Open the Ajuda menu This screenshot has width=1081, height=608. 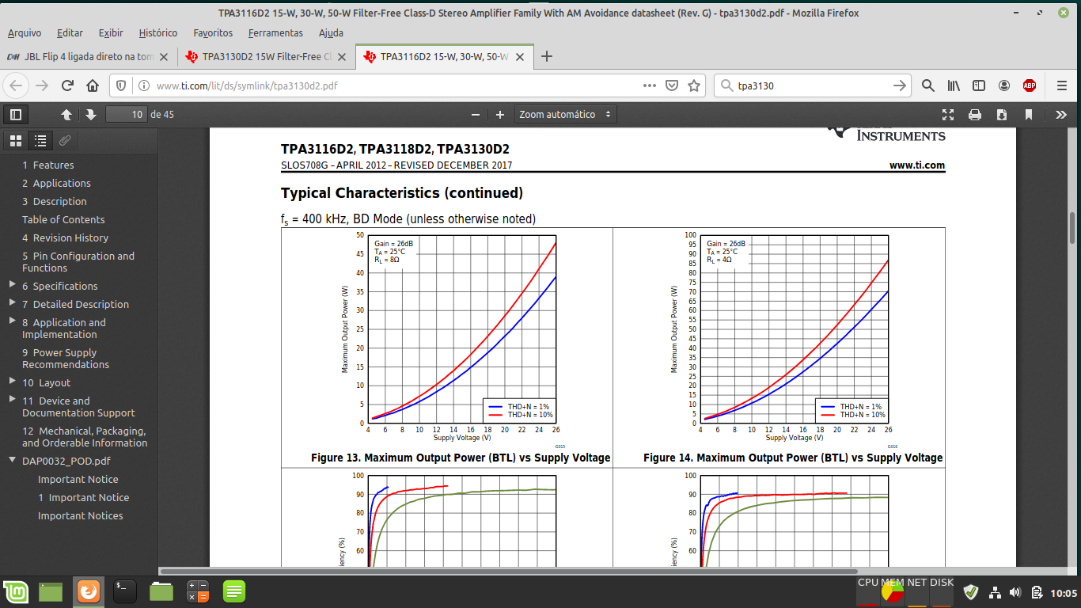click(331, 32)
